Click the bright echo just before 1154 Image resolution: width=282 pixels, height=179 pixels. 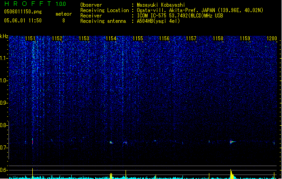click(x=111, y=143)
